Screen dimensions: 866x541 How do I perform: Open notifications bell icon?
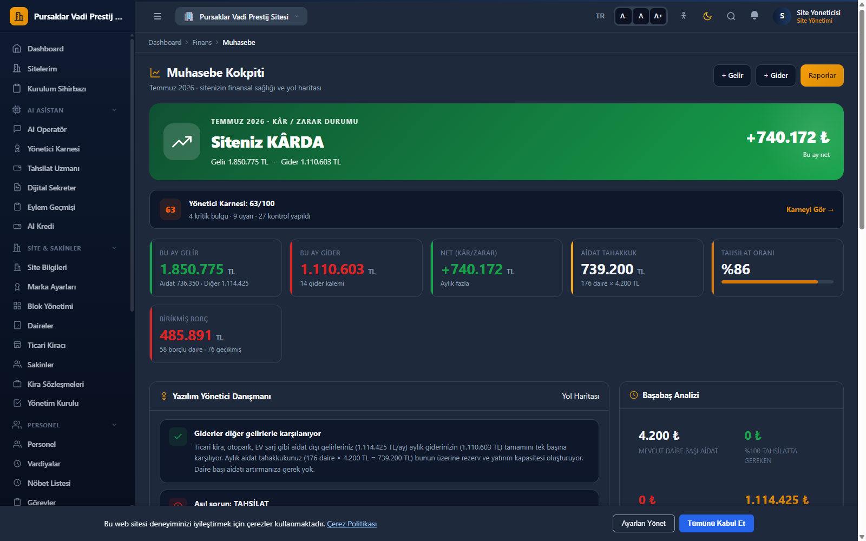click(x=755, y=16)
